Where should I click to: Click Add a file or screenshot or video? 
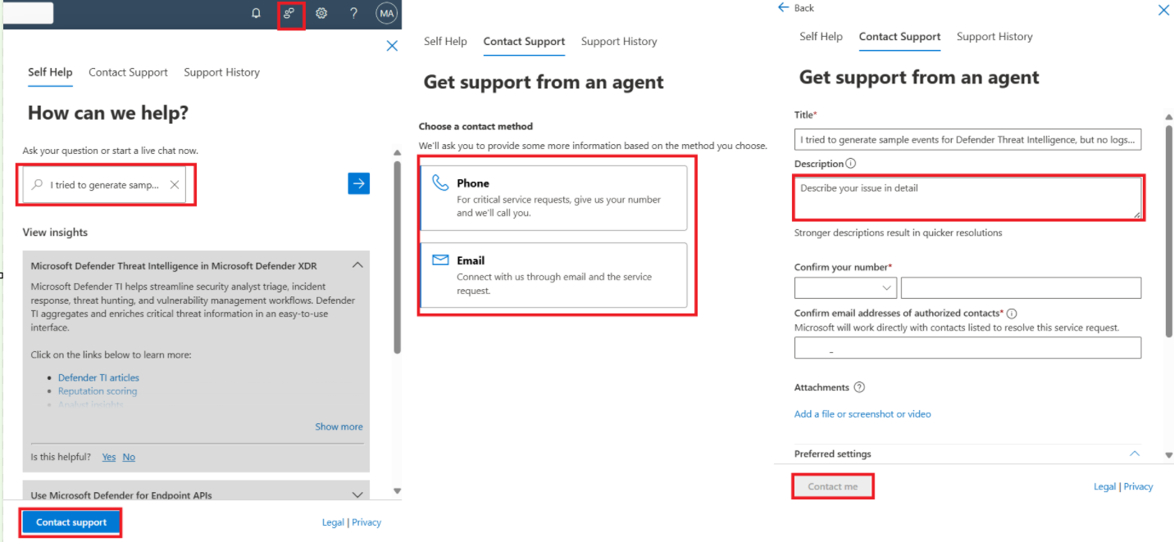tap(862, 413)
